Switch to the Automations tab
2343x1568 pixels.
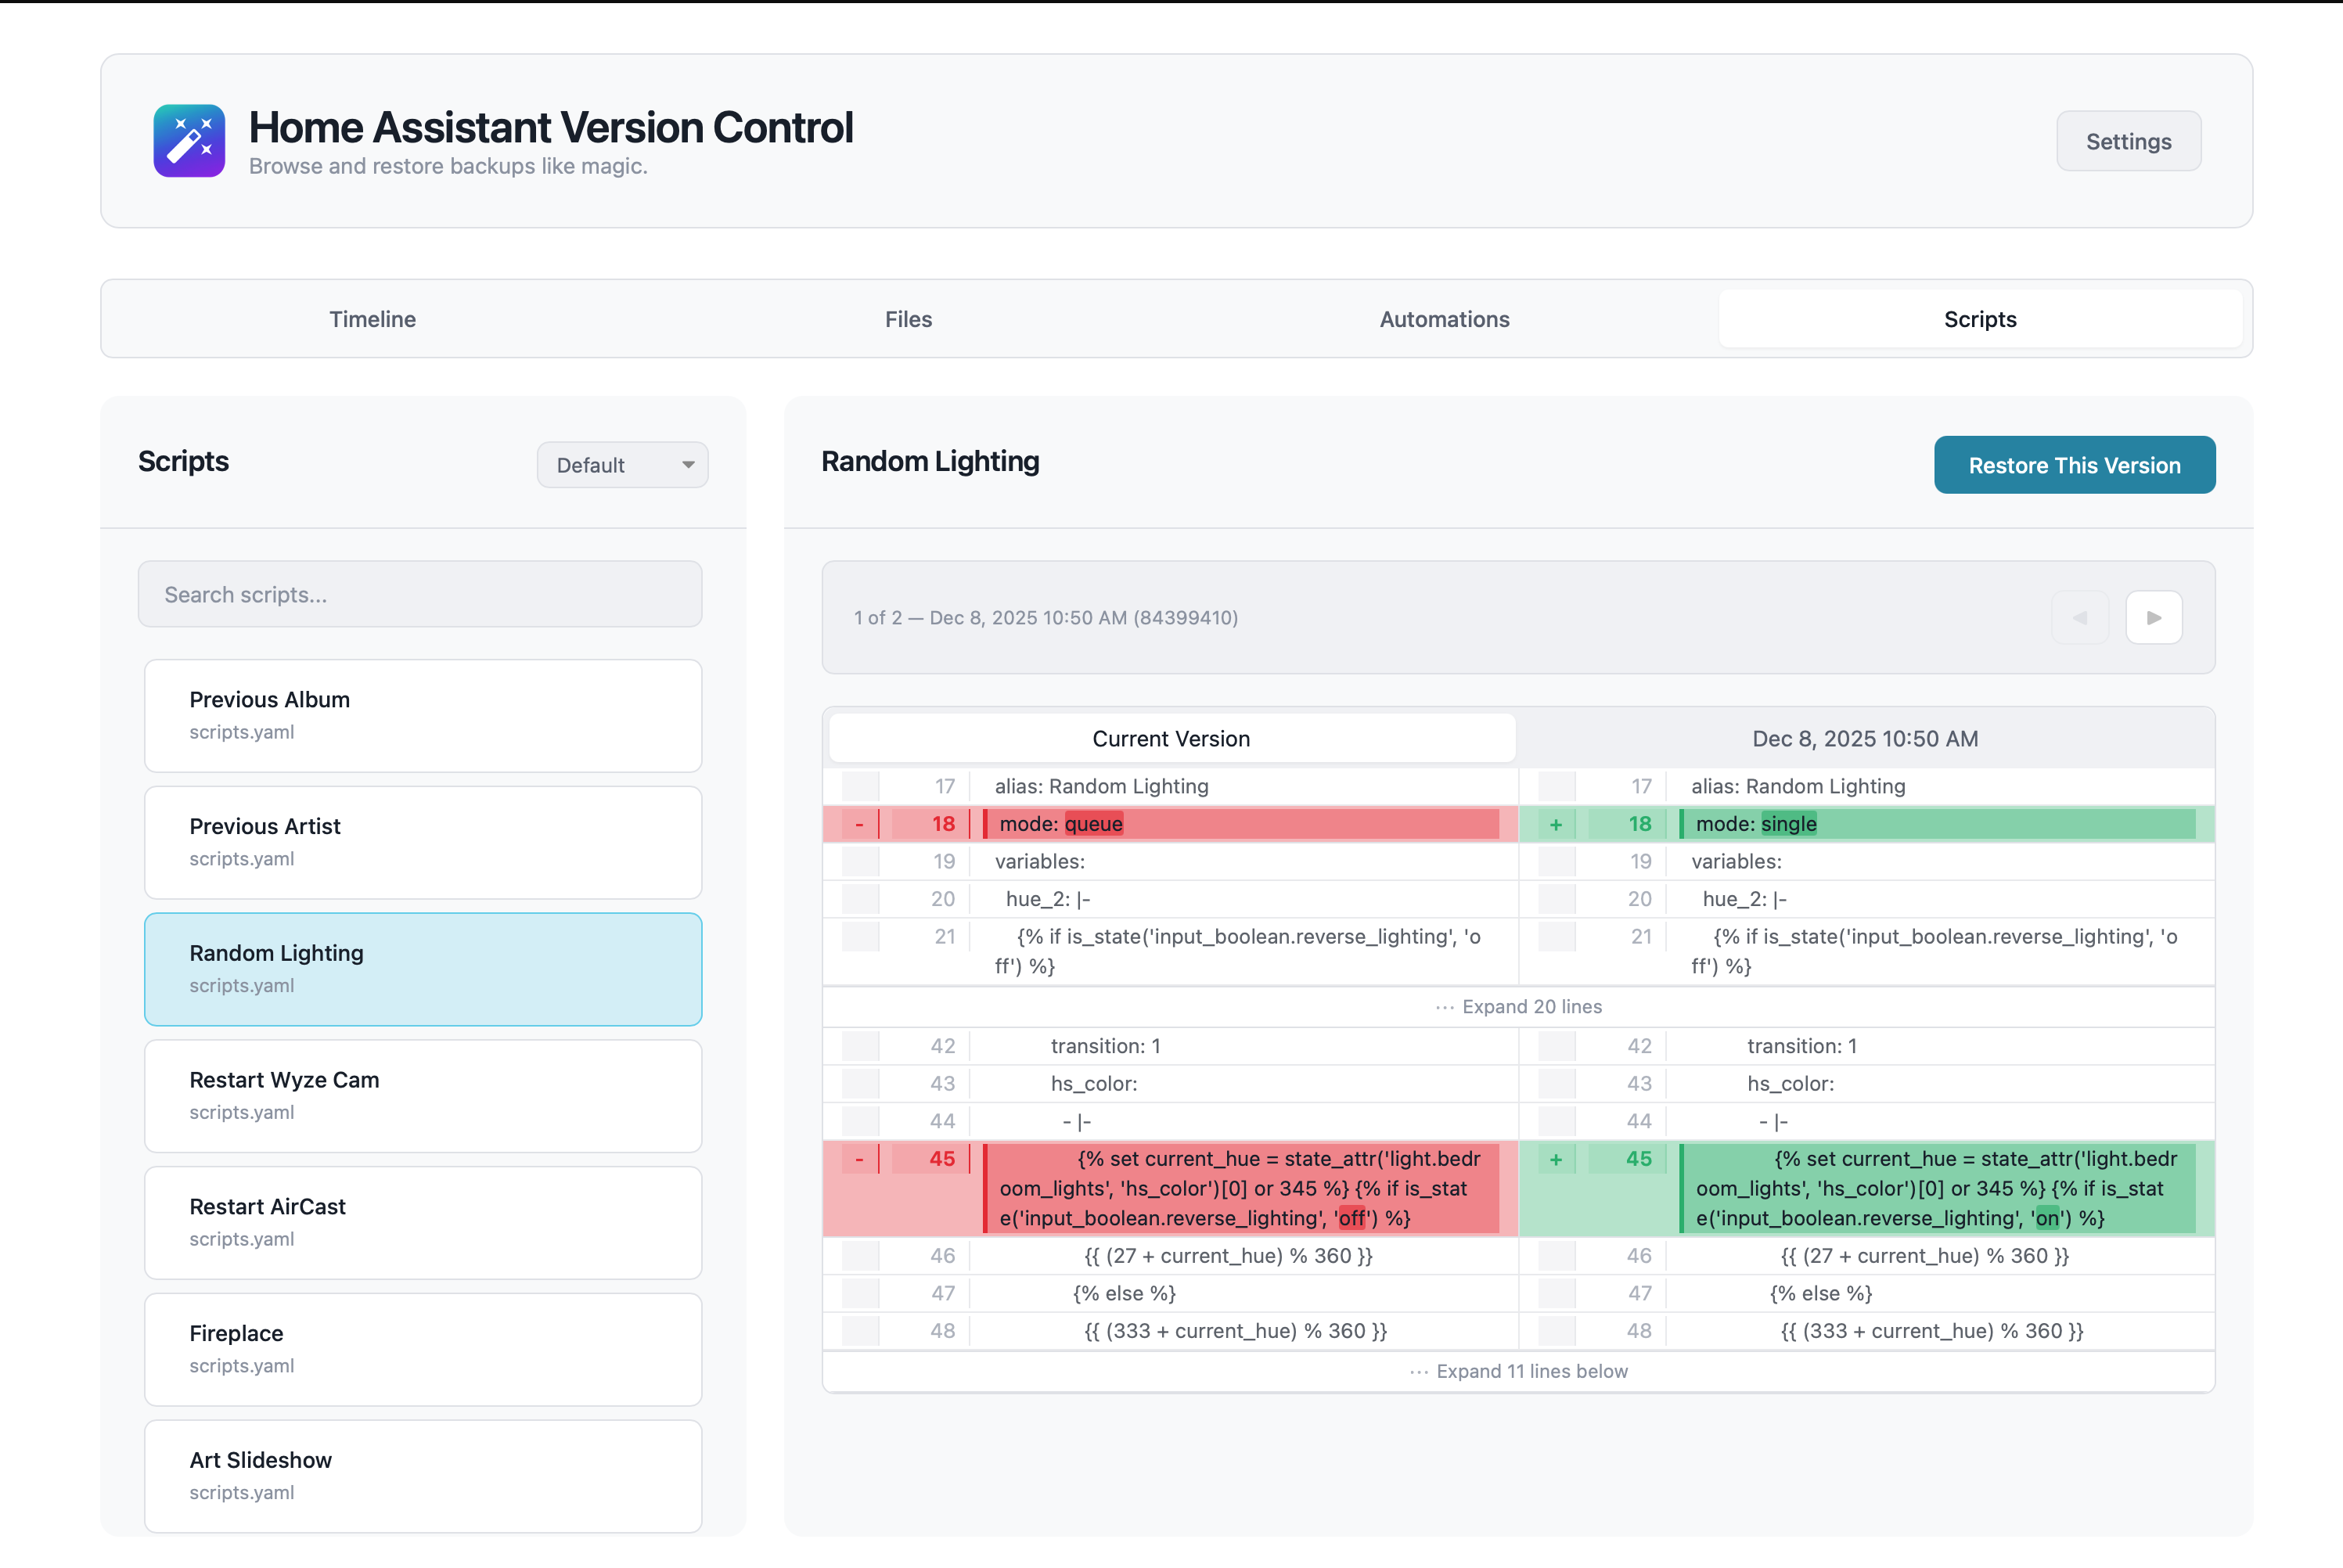coord(1444,319)
